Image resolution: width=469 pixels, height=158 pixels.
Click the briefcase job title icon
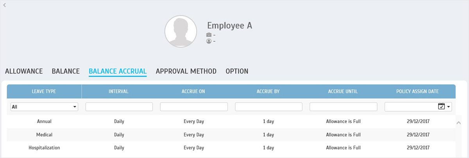[209, 35]
